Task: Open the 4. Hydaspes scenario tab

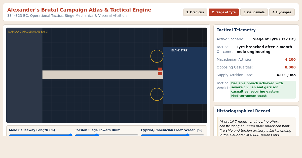Action: tap(282, 12)
